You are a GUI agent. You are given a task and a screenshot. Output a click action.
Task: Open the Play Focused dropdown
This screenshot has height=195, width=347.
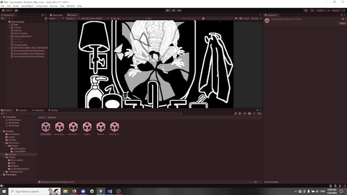click(191, 18)
